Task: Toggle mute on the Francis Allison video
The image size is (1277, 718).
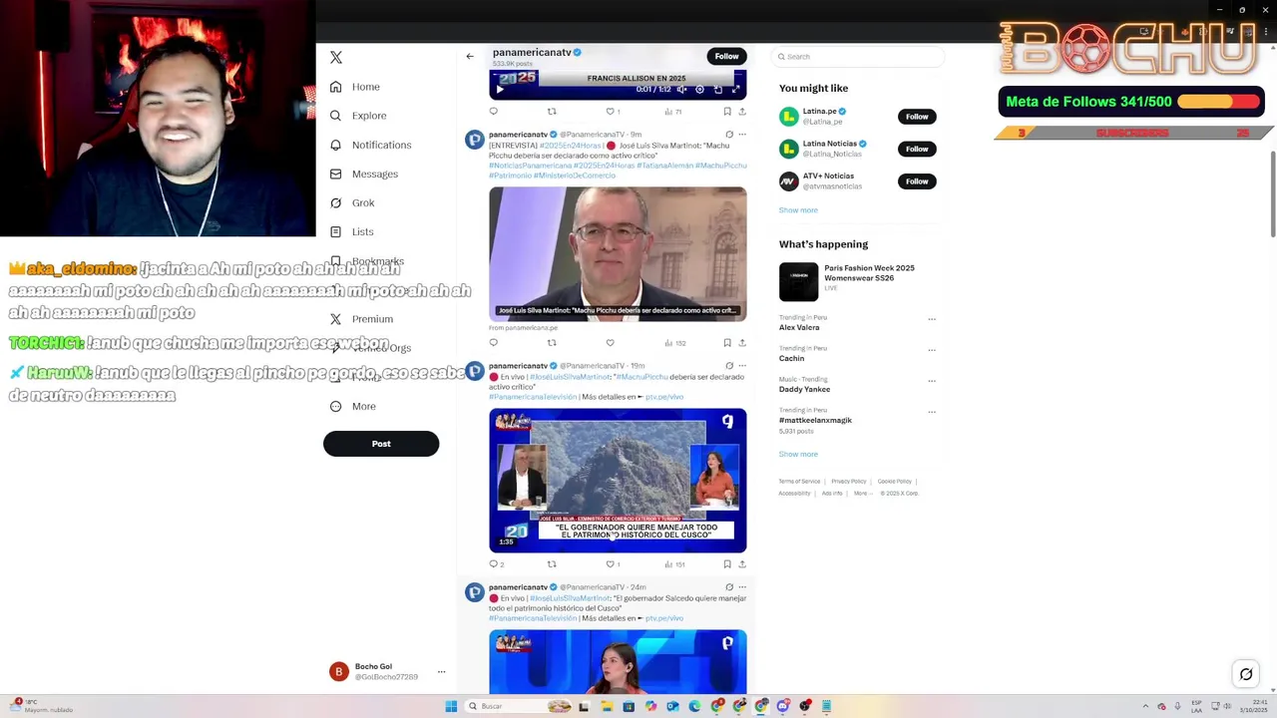Action: pyautogui.click(x=680, y=89)
